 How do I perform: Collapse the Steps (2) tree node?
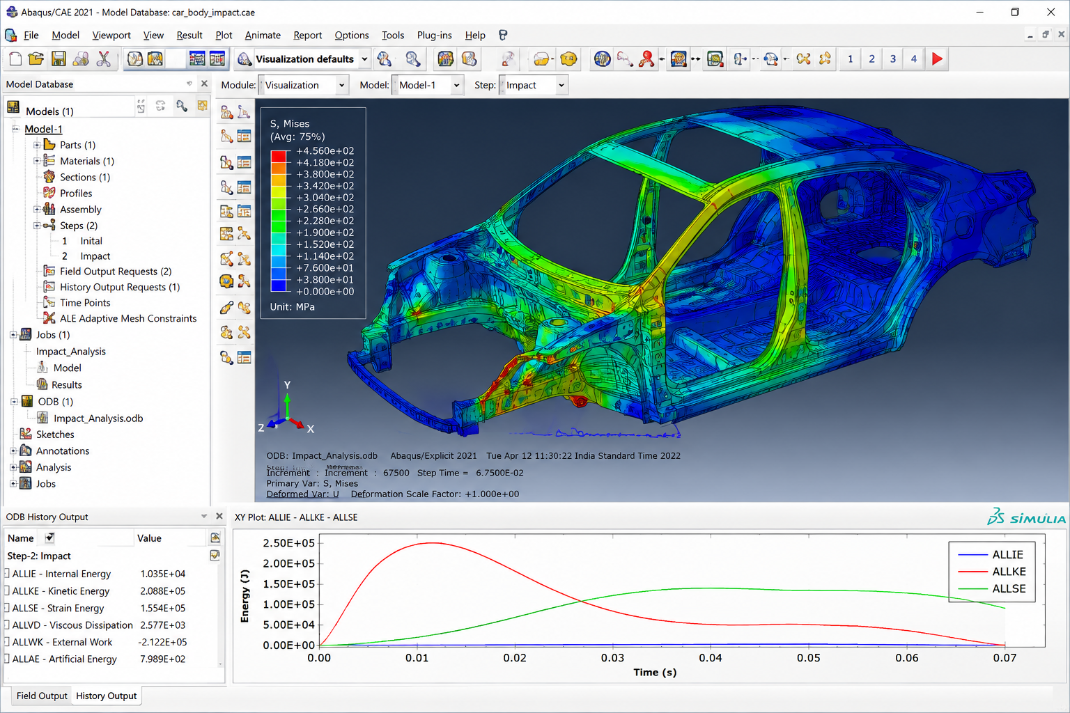(37, 226)
